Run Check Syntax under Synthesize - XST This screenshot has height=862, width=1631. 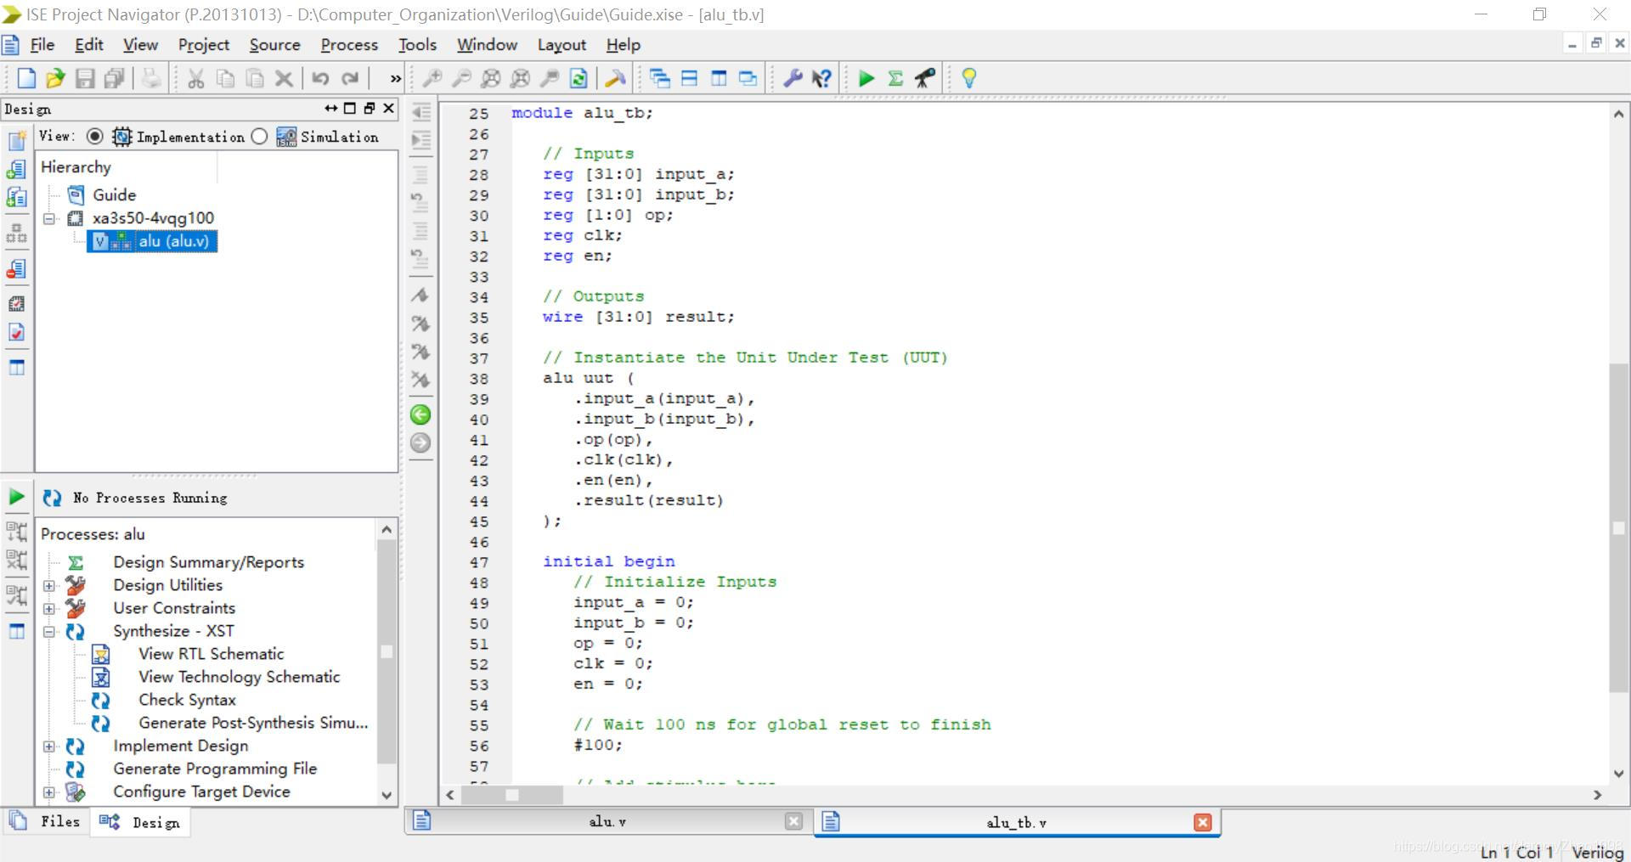coord(187,700)
